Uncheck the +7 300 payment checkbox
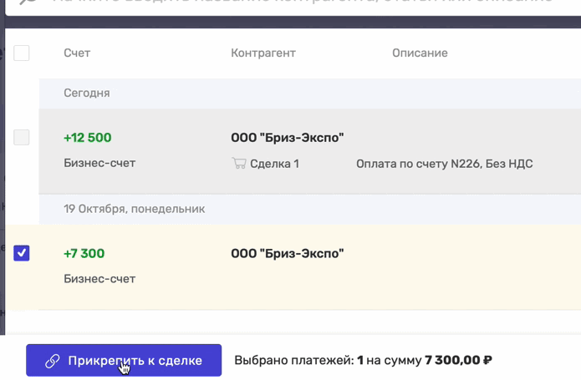 click(x=22, y=253)
